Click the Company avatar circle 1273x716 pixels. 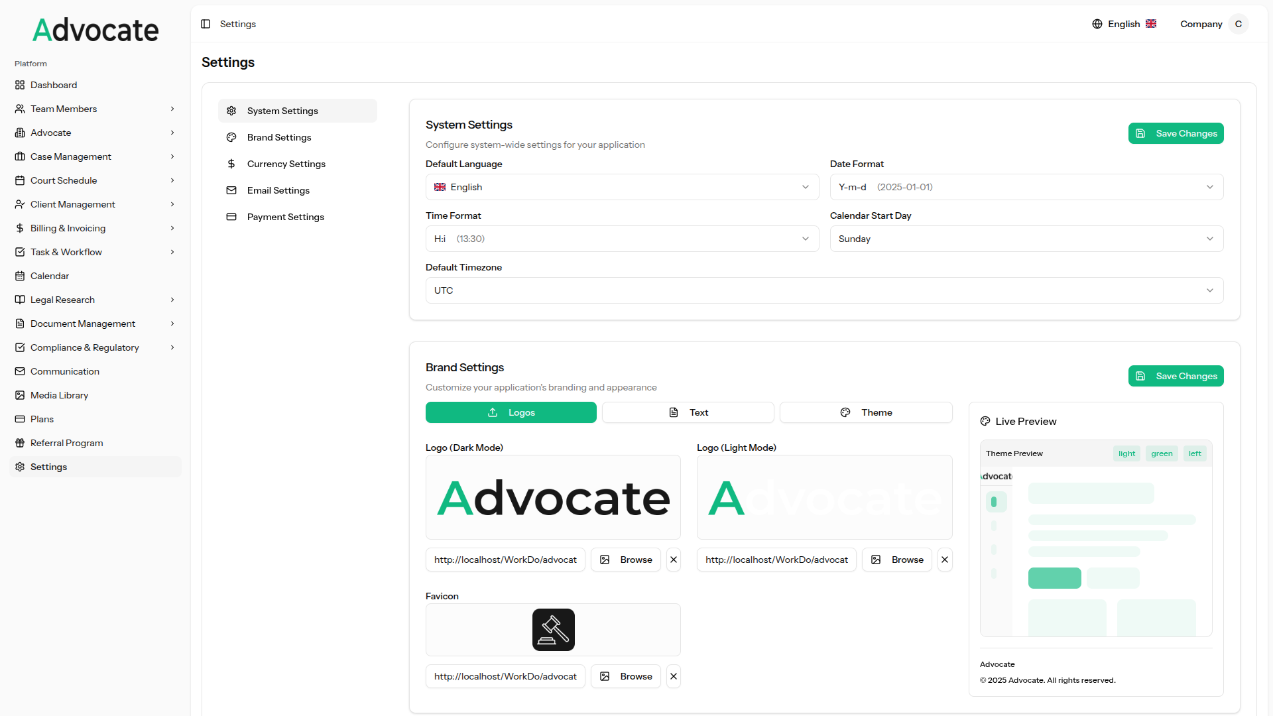tap(1238, 24)
